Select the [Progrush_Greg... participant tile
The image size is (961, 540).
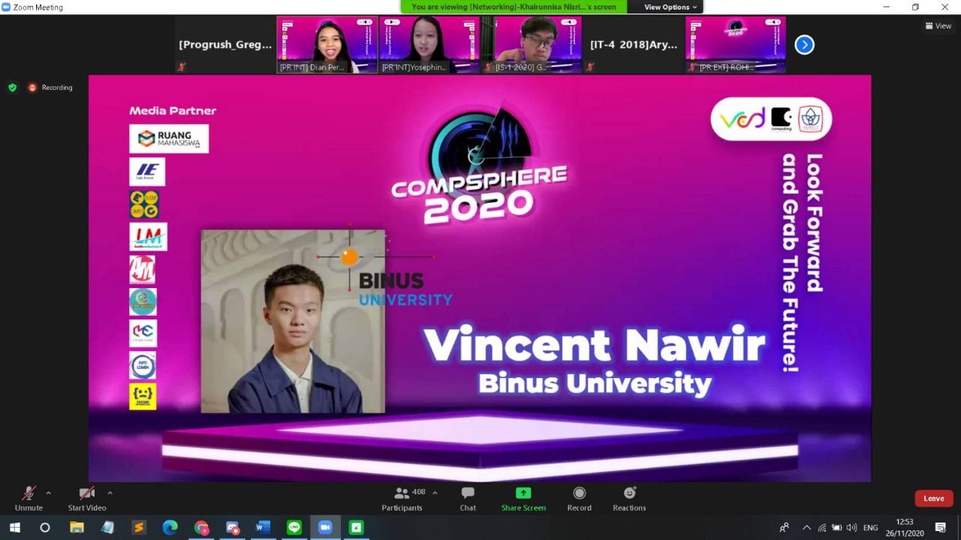225,45
